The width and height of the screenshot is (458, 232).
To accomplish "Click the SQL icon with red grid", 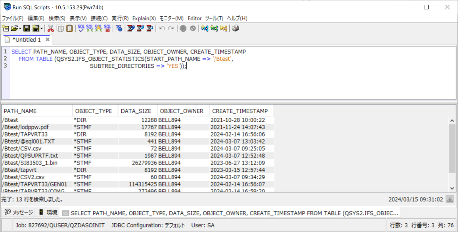I will pos(107,28).
